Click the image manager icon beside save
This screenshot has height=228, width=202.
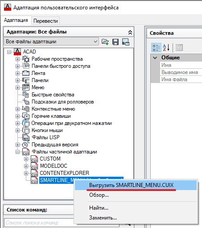[126, 42]
